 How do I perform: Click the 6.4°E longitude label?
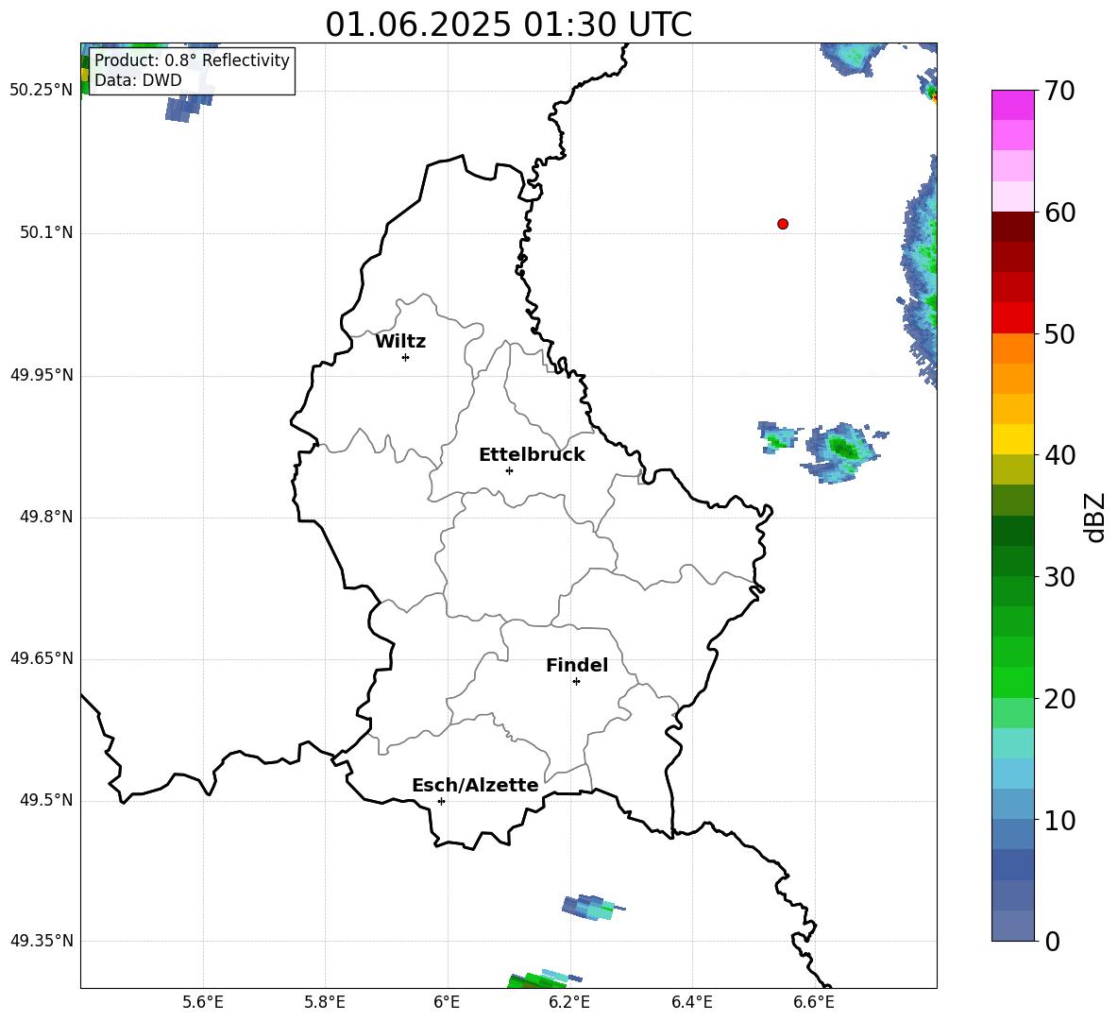691,1002
